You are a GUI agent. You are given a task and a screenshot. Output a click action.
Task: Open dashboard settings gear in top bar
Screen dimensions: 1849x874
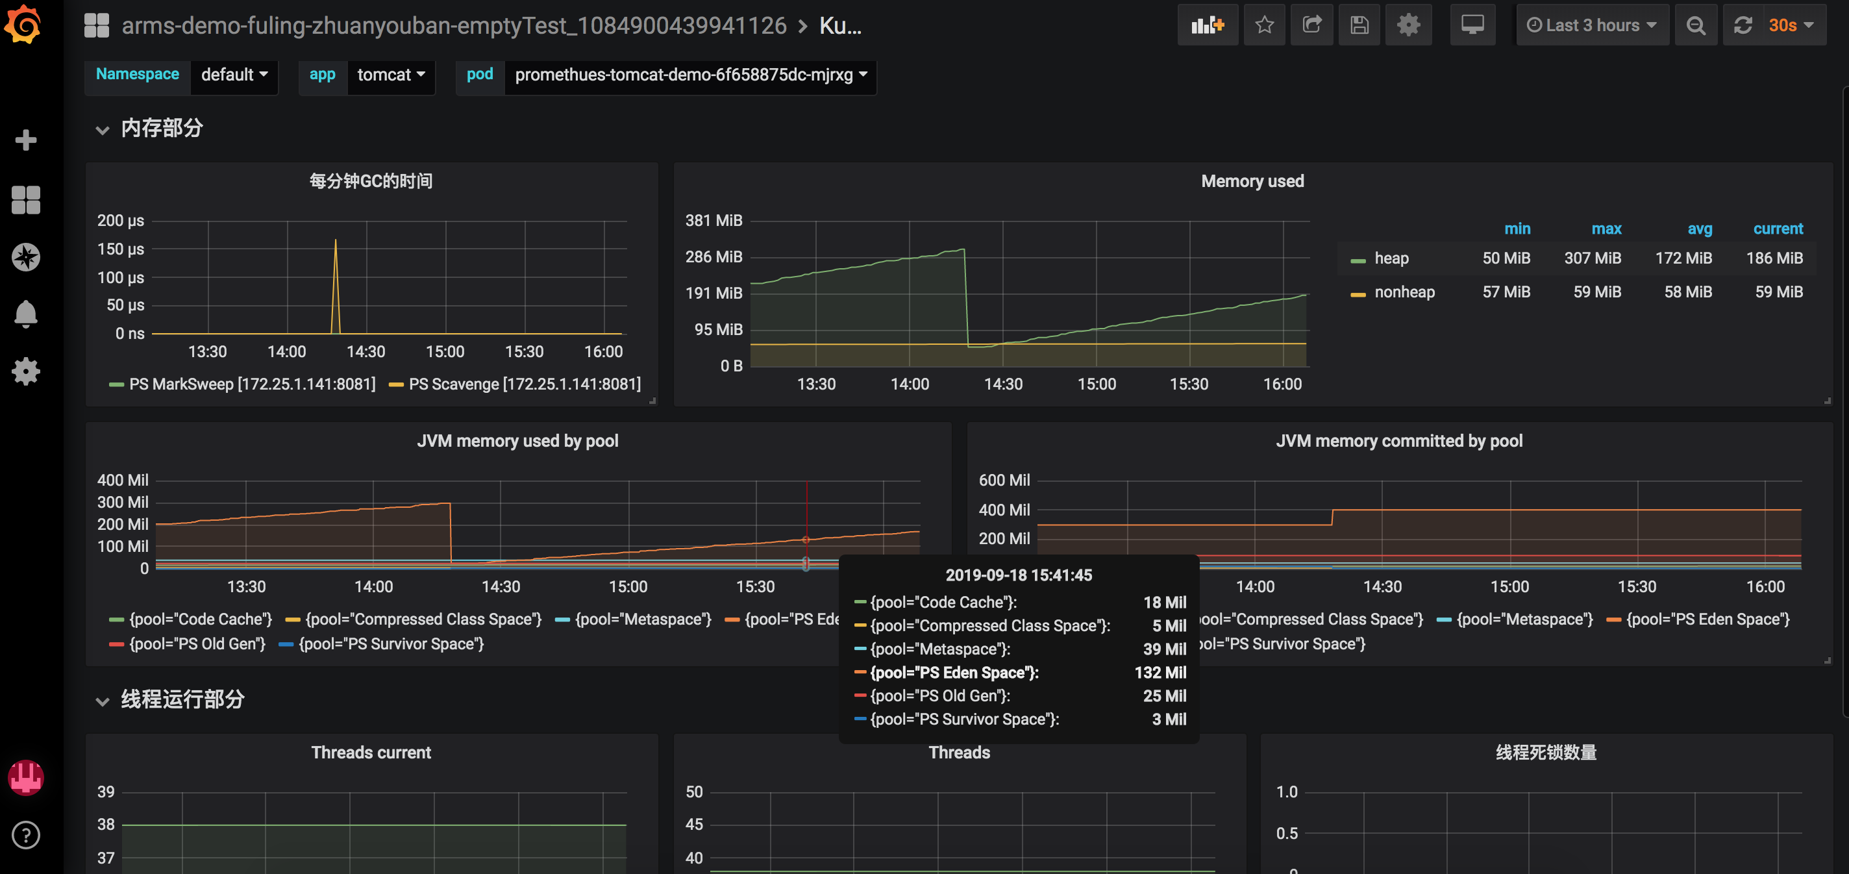1408,26
